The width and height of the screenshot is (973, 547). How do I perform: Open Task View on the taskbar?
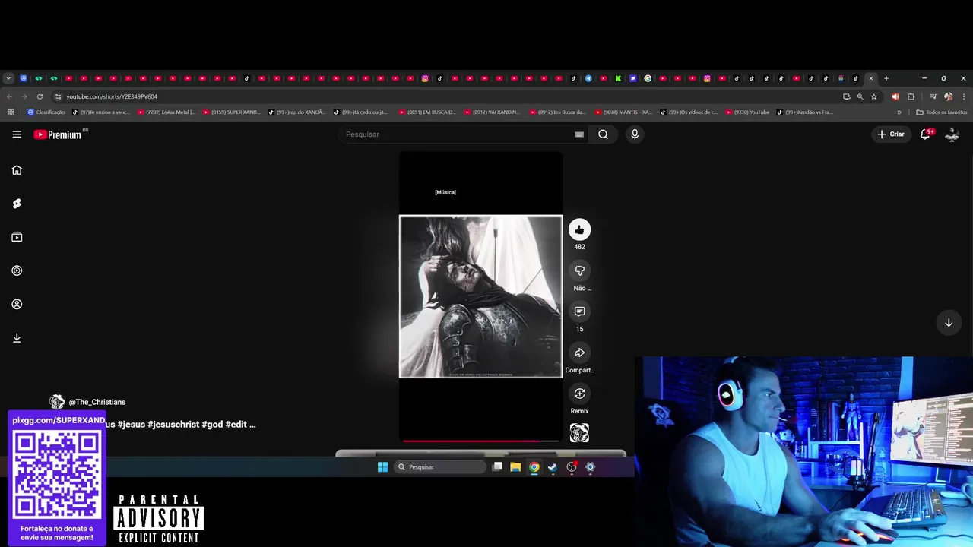[x=497, y=467]
